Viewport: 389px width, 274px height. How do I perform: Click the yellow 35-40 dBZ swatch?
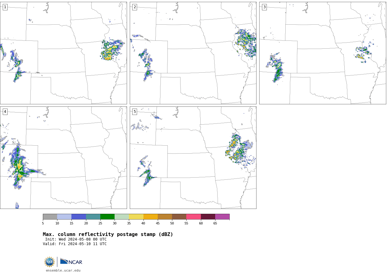pyautogui.click(x=136, y=217)
